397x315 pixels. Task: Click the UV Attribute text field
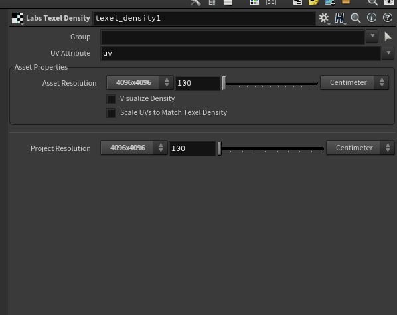pos(241,53)
